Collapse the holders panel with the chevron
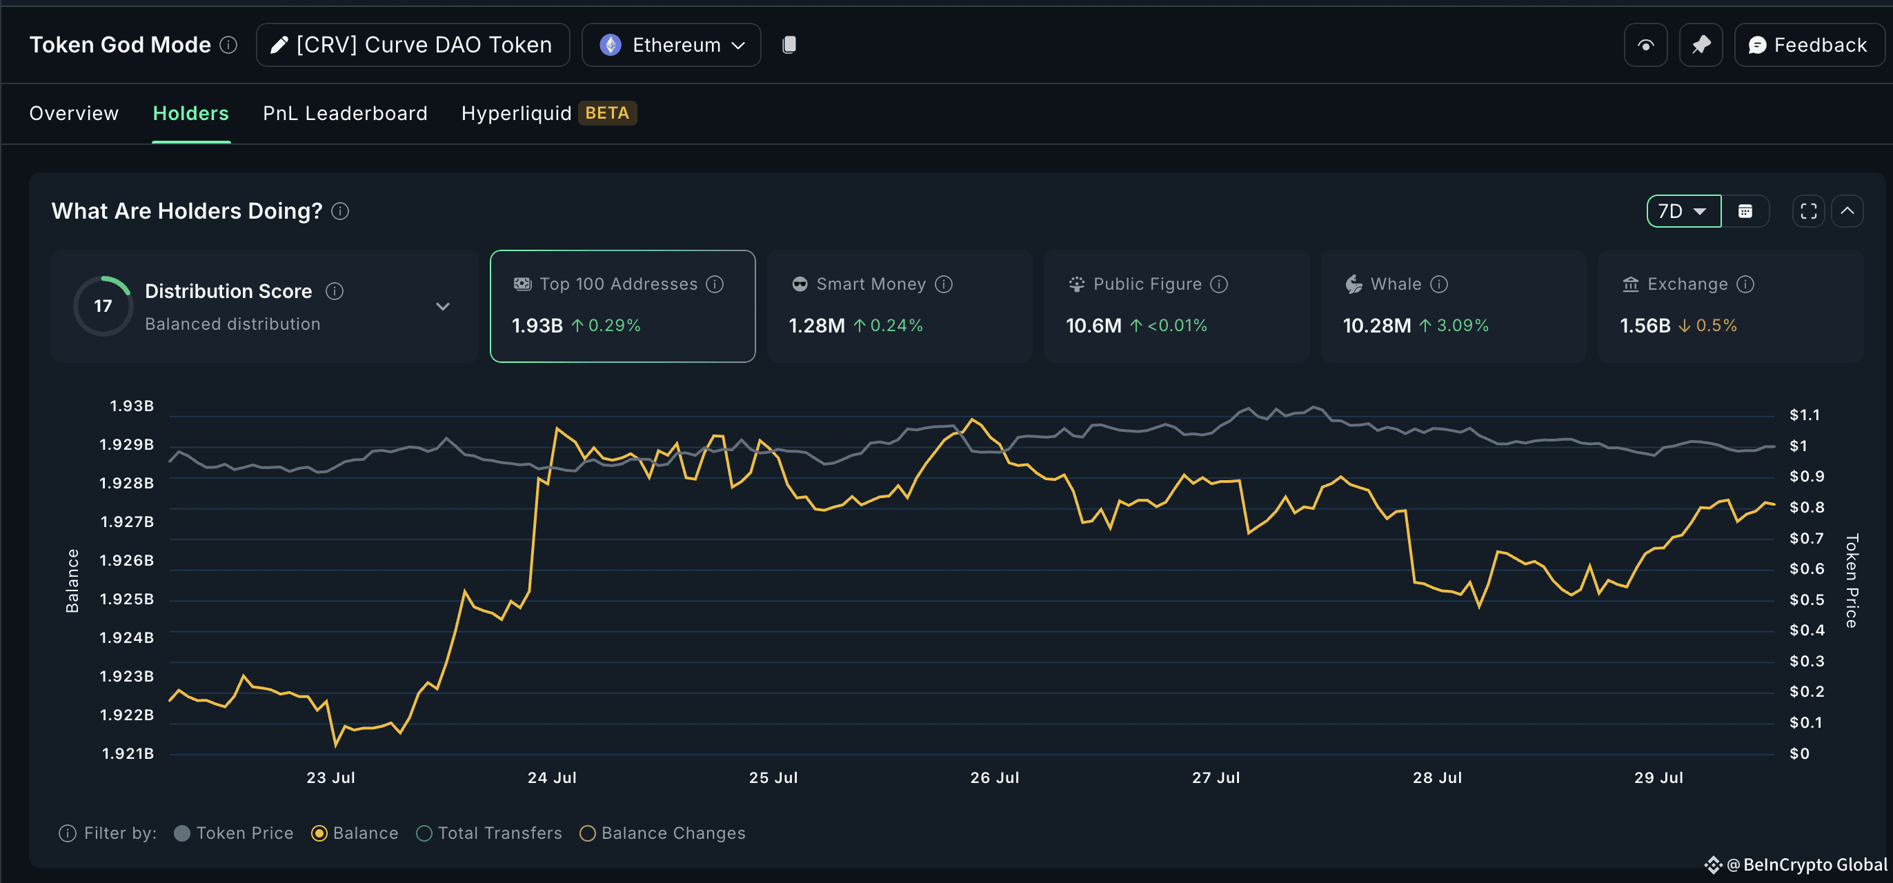Image resolution: width=1893 pixels, height=883 pixels. [1847, 212]
